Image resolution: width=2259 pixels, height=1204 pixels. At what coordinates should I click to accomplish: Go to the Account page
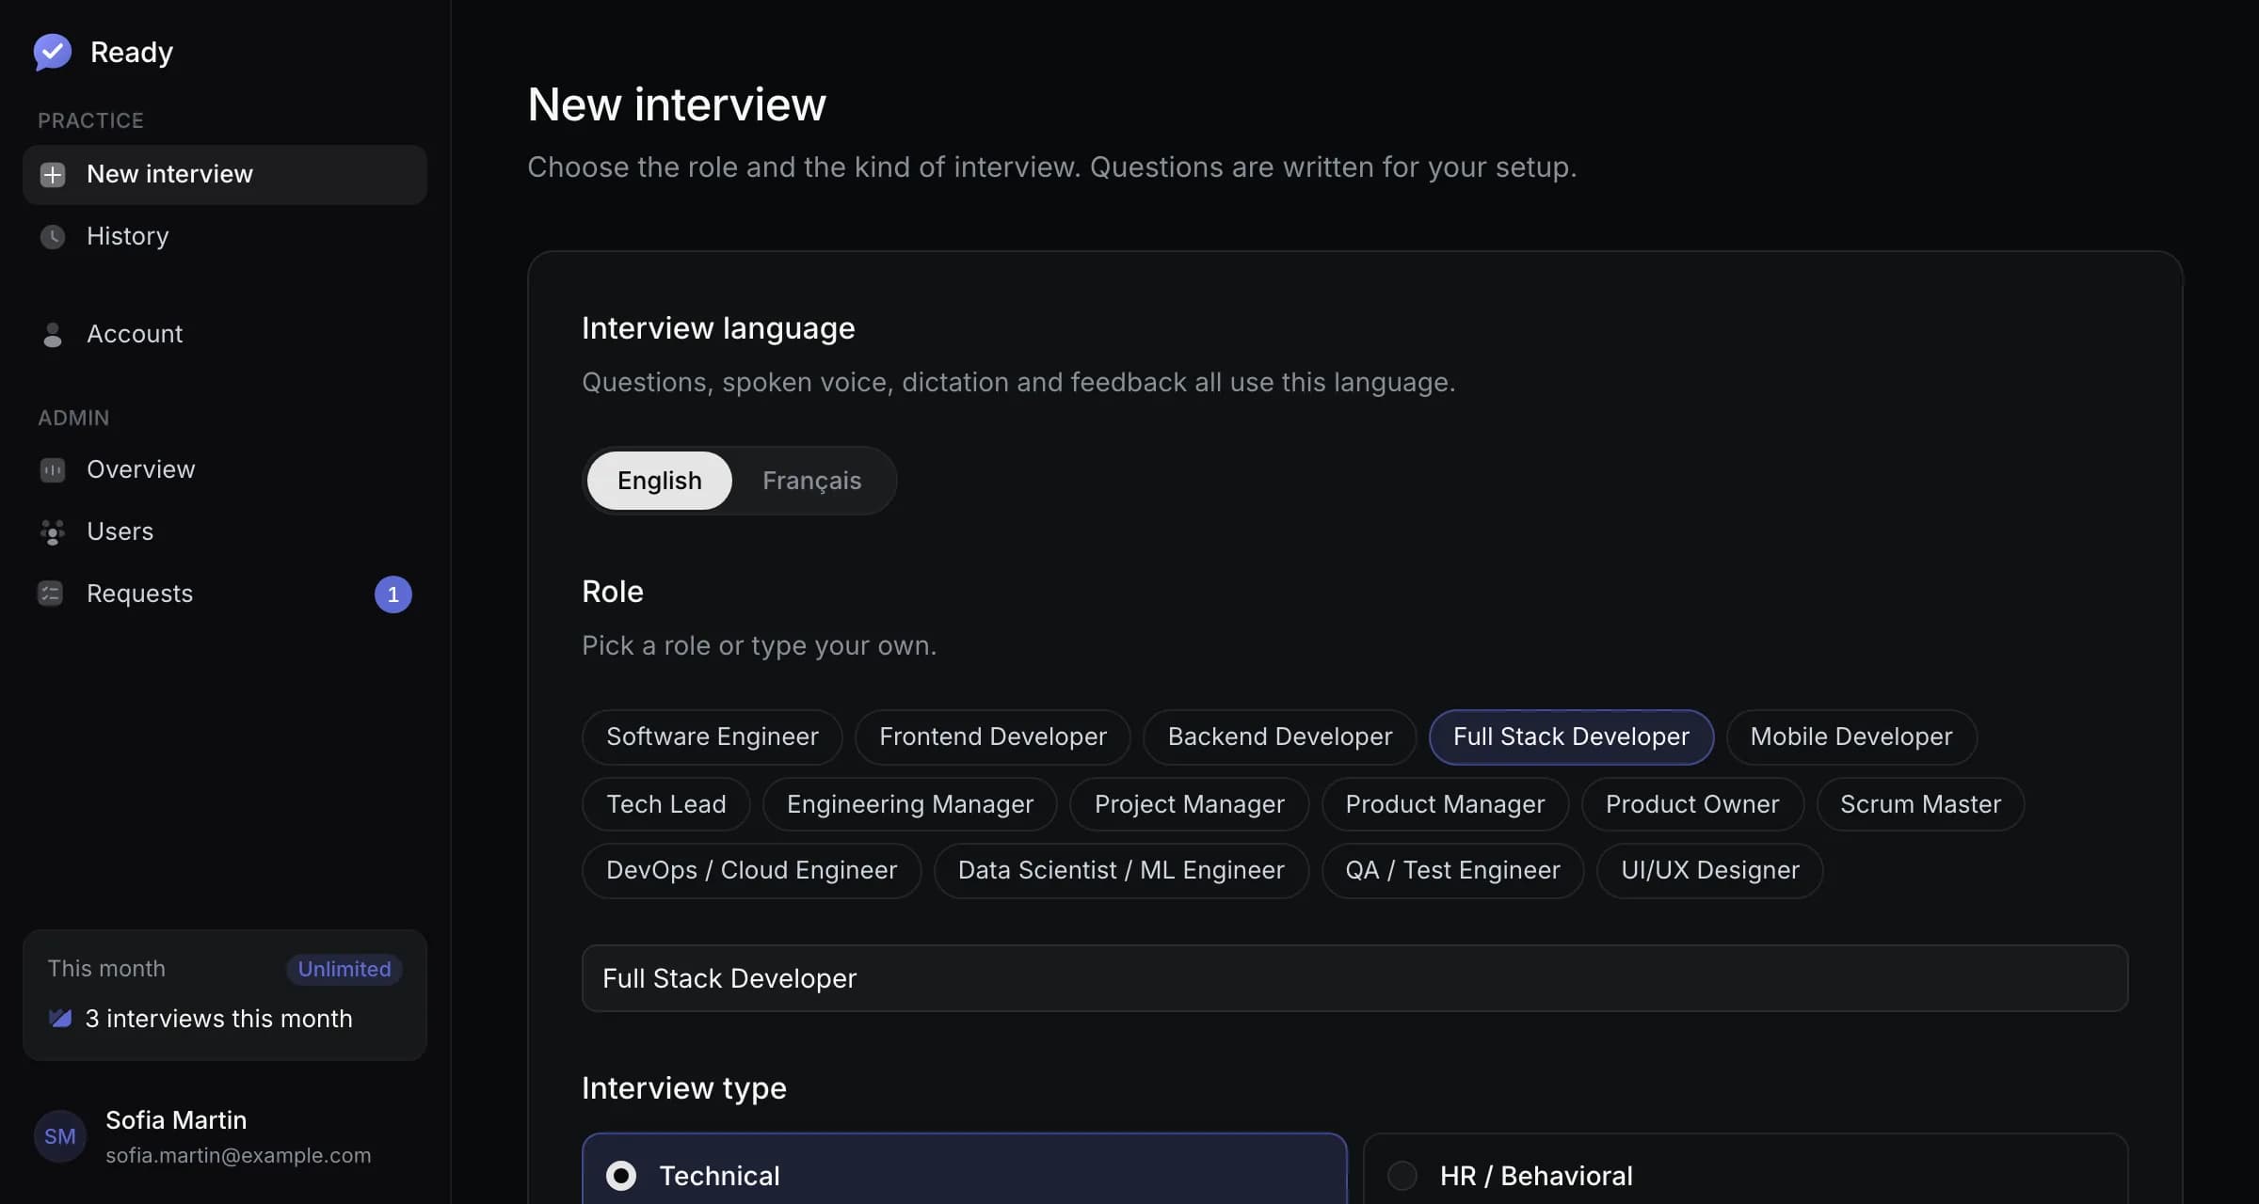click(225, 334)
